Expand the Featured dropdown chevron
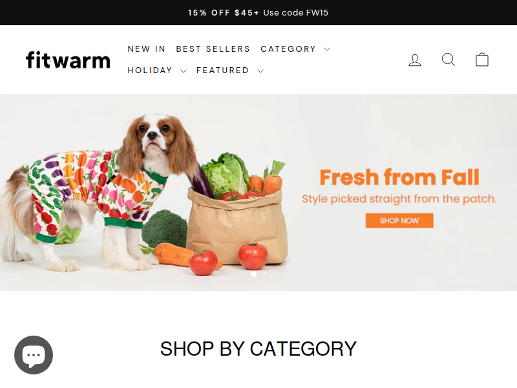This screenshot has height=388, width=517. (x=260, y=71)
